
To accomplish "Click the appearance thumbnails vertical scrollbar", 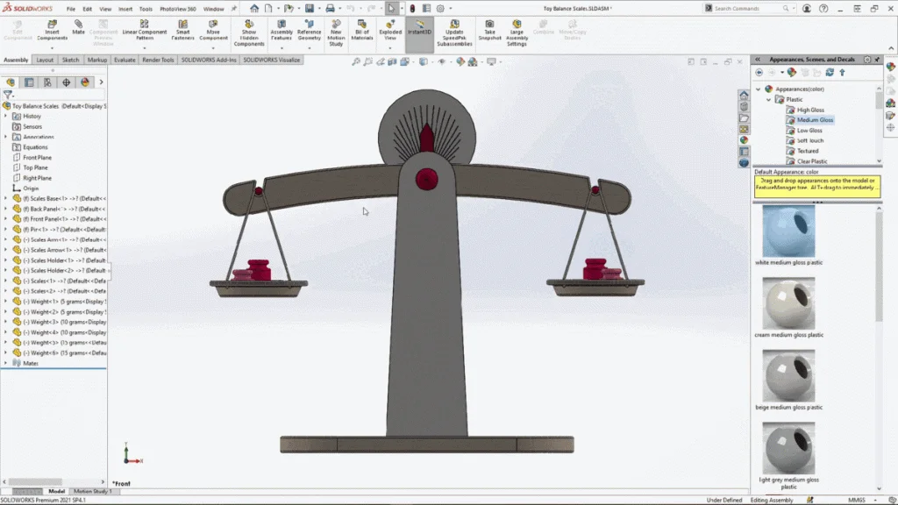I will [879, 348].
